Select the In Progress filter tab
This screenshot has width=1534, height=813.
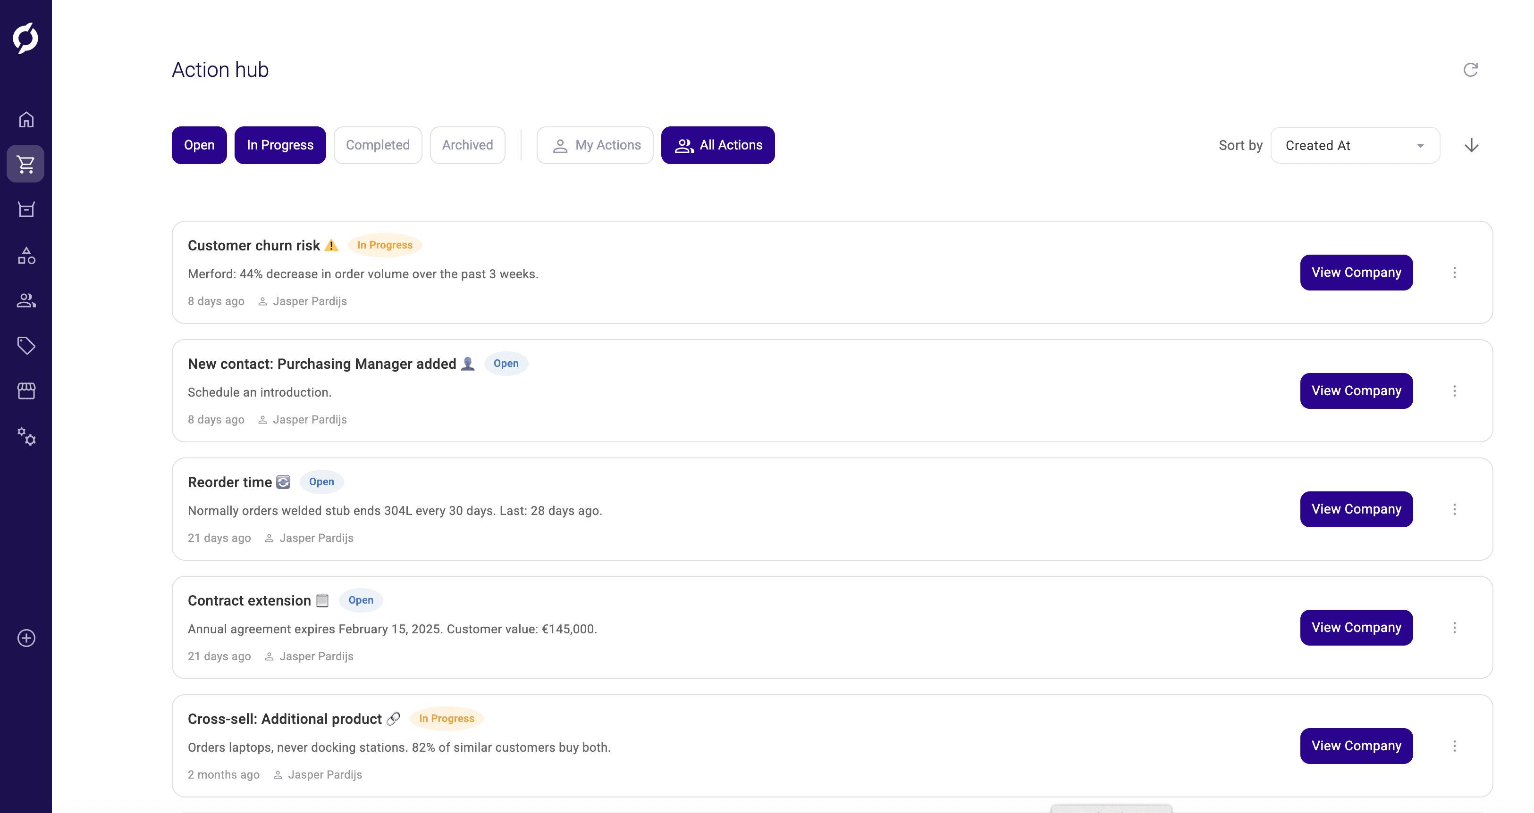tap(280, 145)
